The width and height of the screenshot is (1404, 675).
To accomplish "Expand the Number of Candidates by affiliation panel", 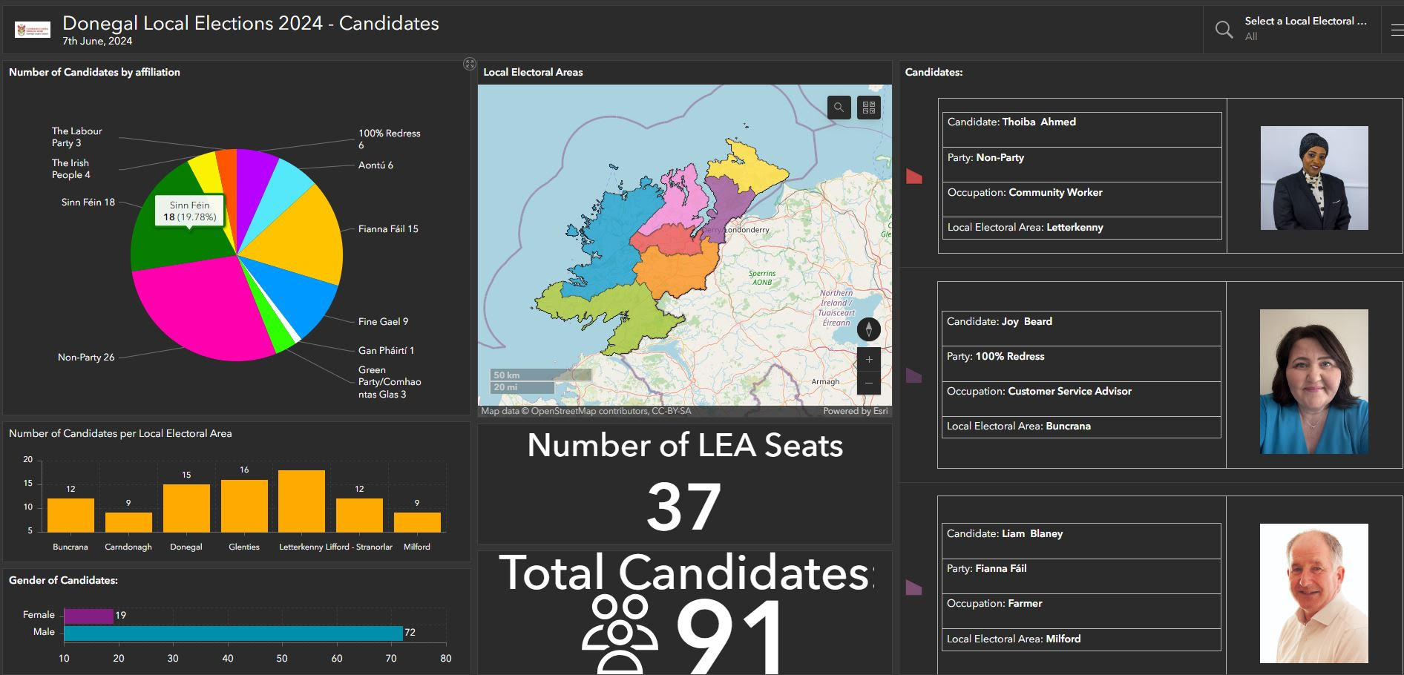I will [469, 63].
